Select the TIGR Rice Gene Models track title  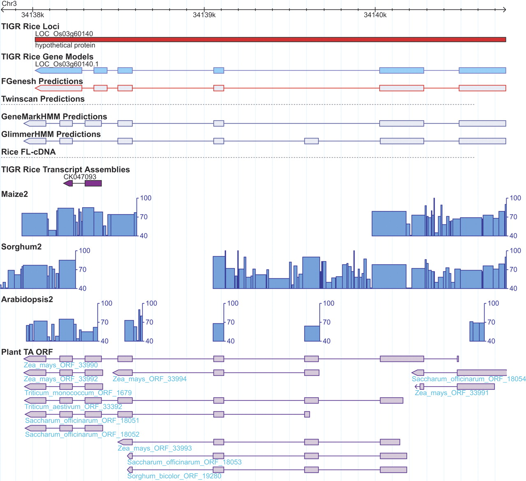coord(47,57)
